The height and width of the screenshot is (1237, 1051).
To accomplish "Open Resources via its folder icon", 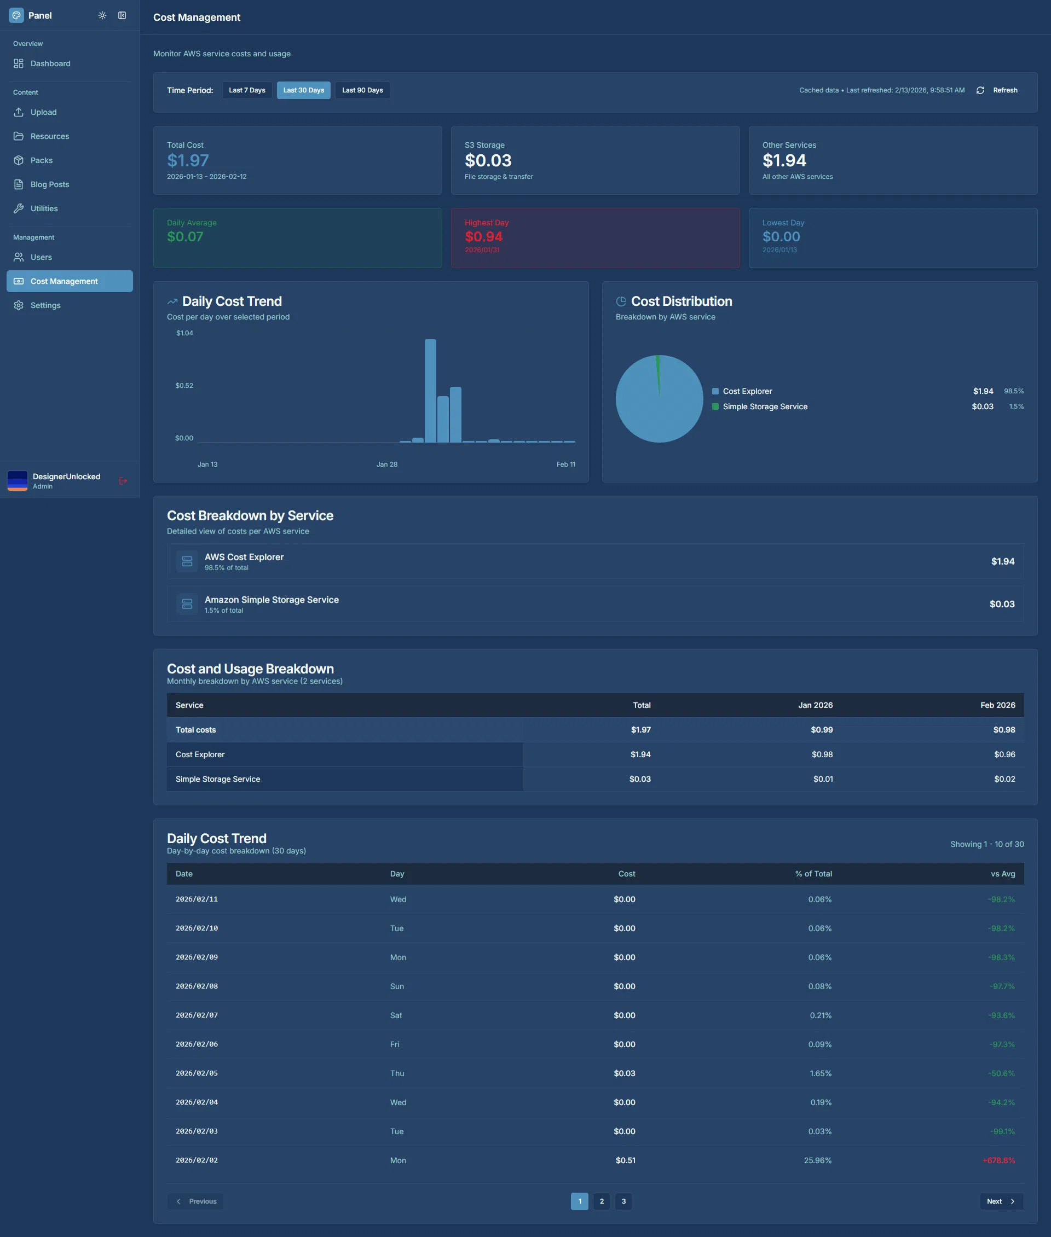I will coord(19,136).
